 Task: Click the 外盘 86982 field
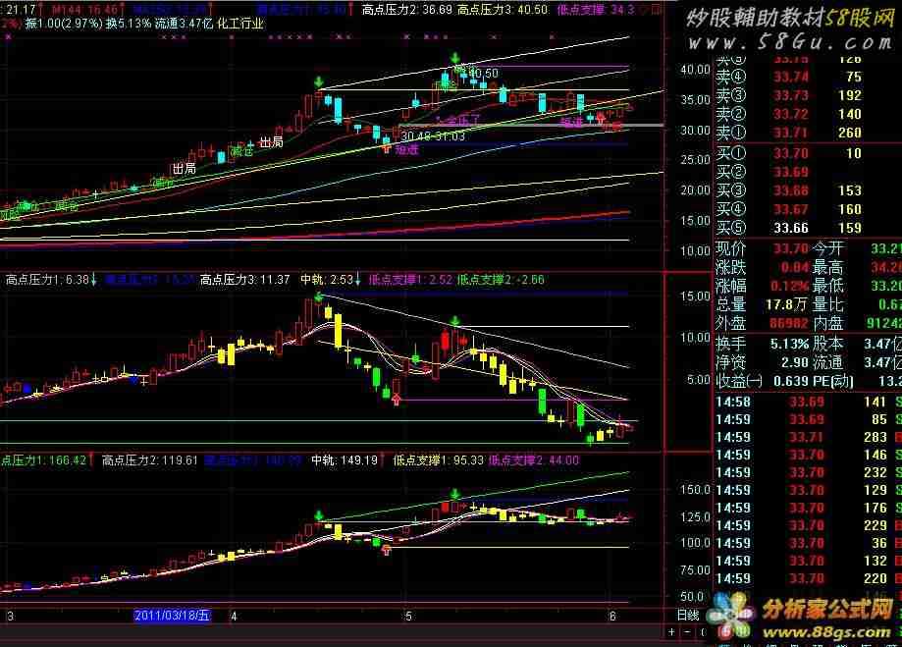click(763, 324)
